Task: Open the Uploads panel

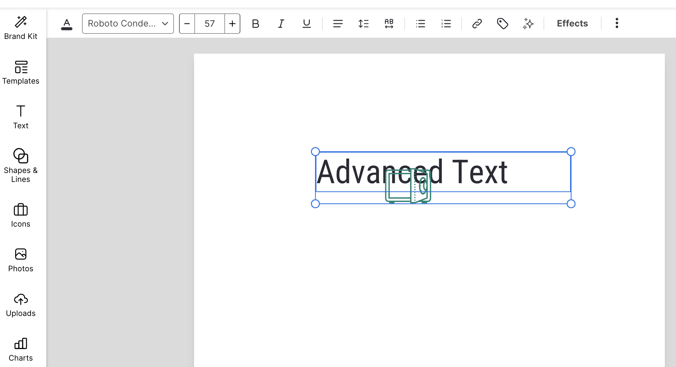Action: coord(21,305)
